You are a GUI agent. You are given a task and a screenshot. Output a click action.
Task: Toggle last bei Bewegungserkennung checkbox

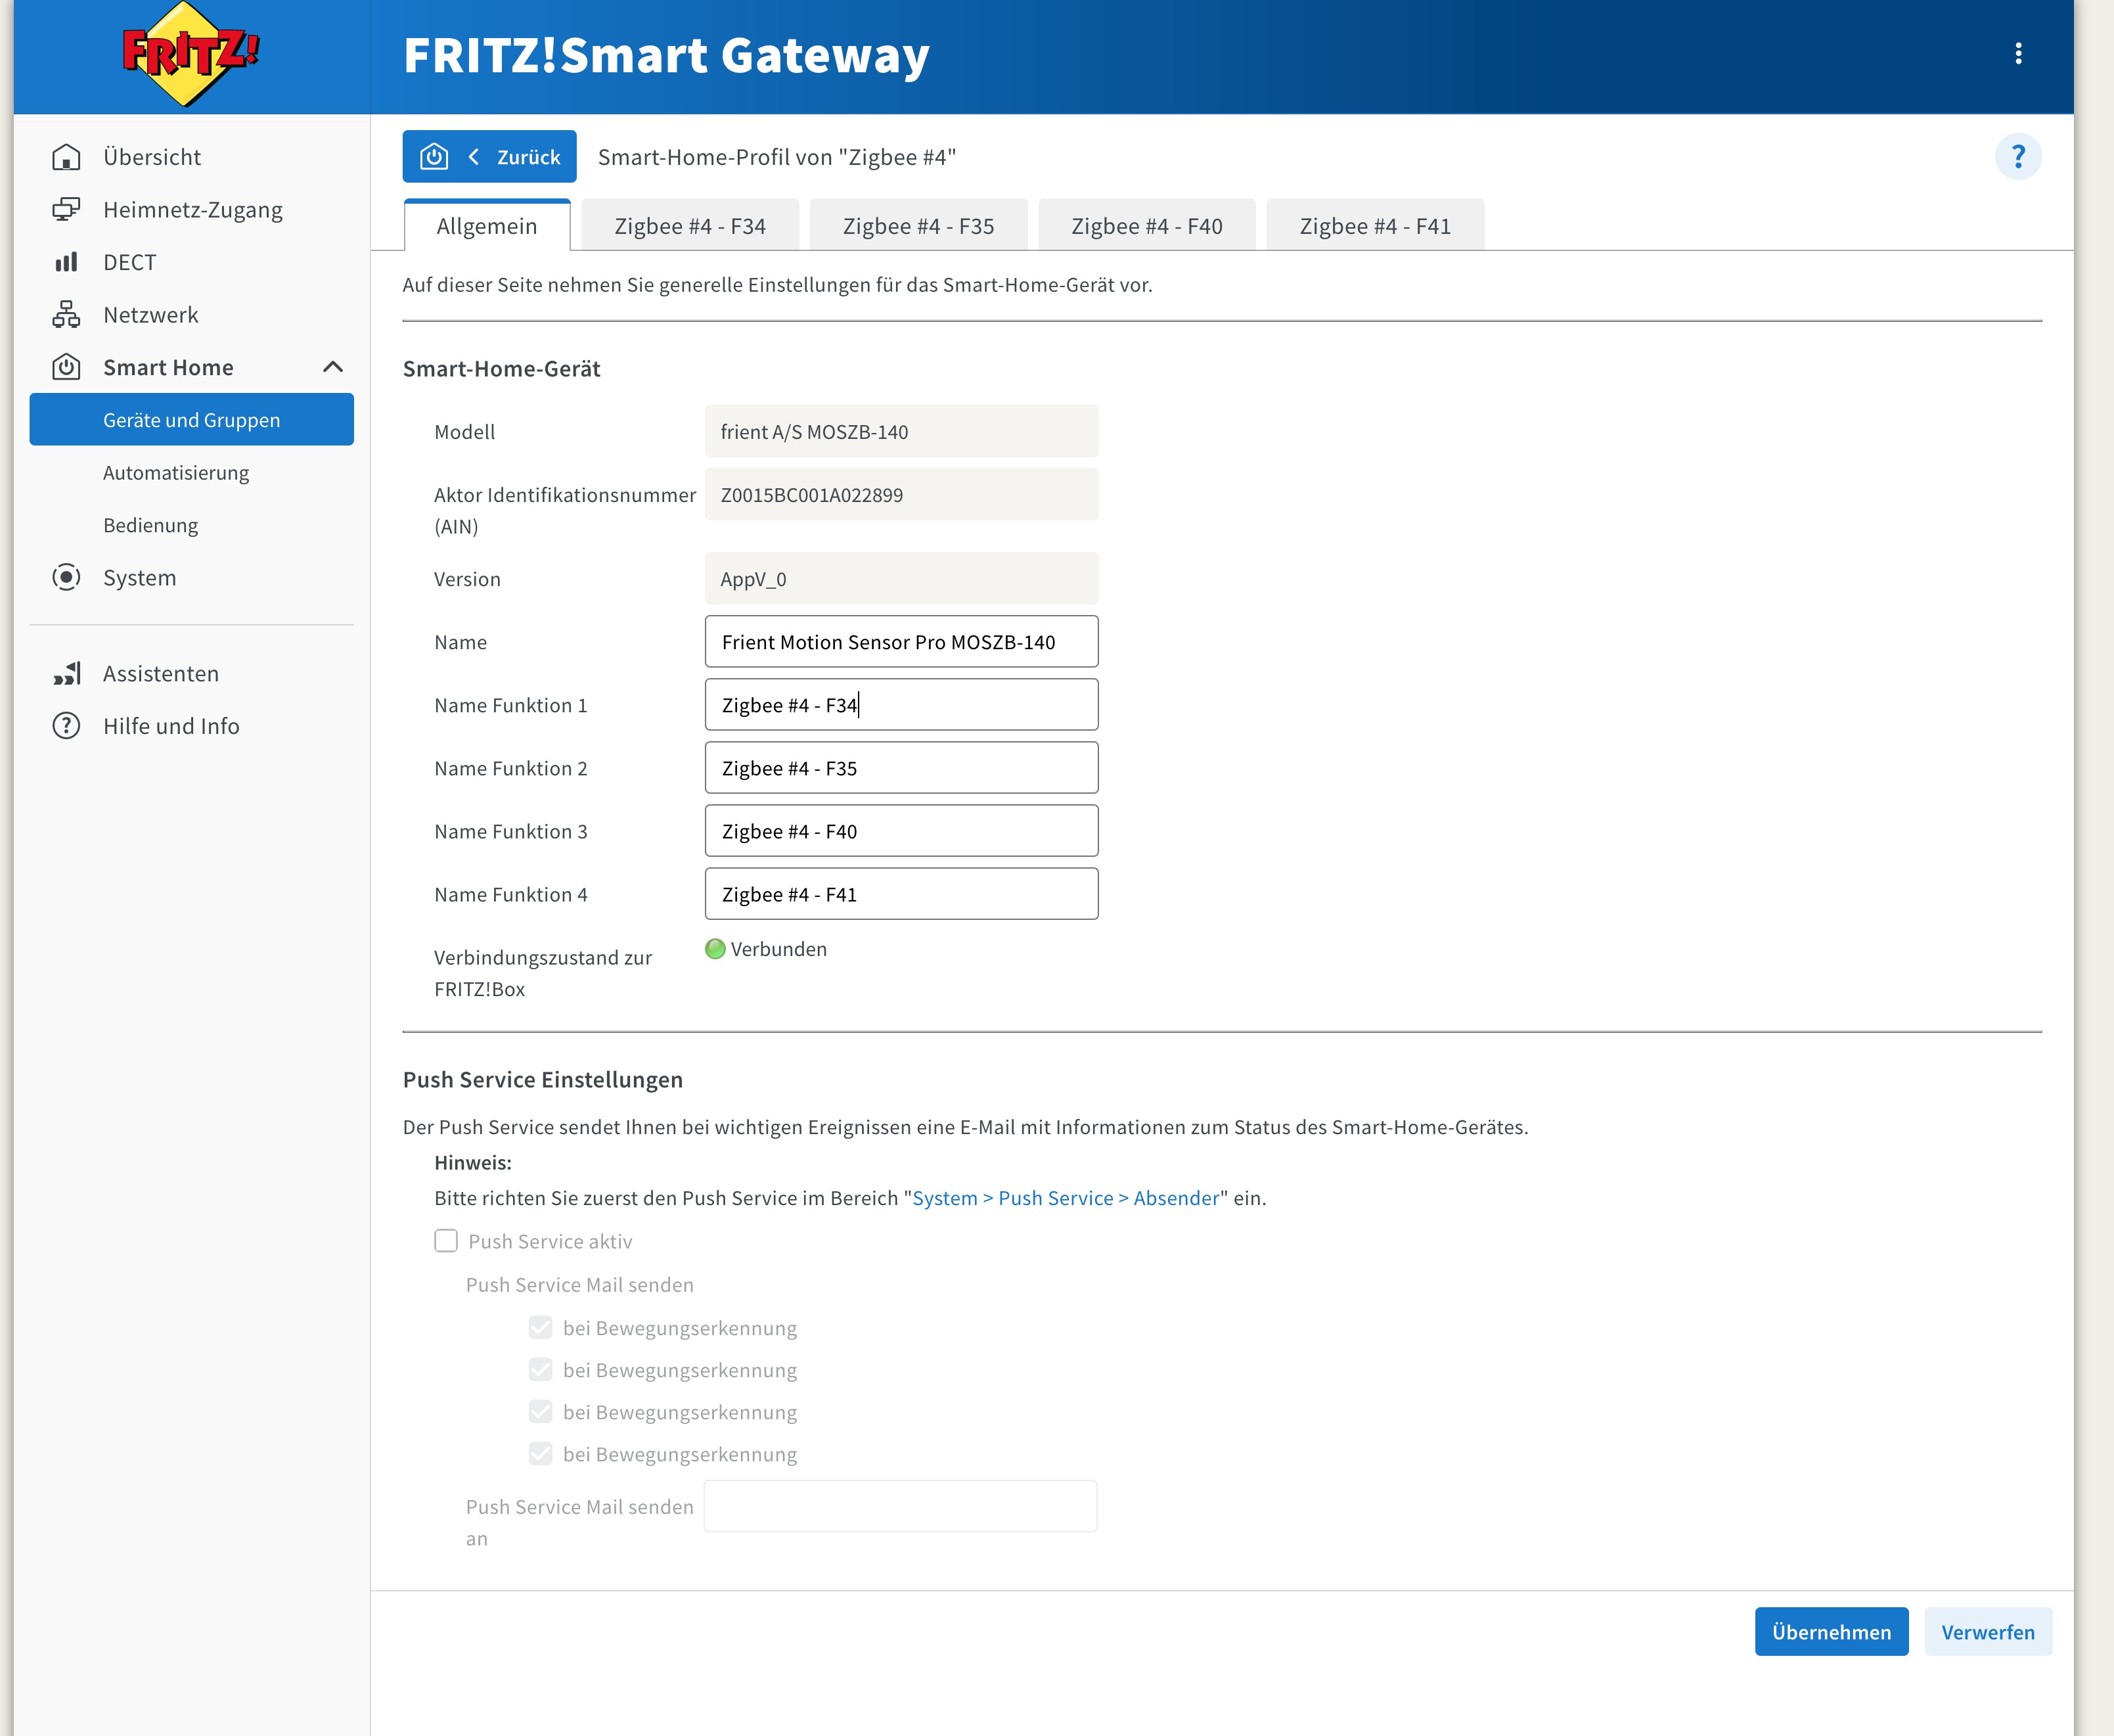[x=541, y=1454]
